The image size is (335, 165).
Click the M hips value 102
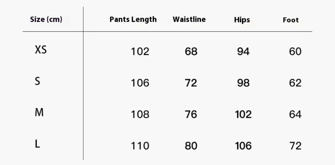point(243,114)
